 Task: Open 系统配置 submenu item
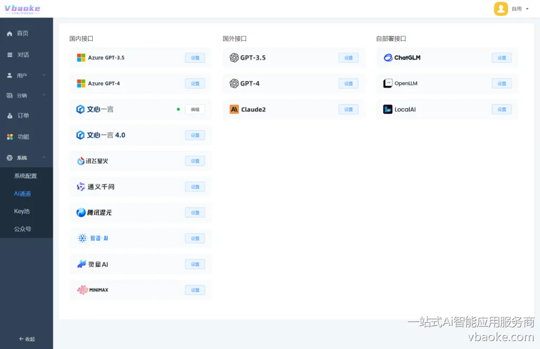(25, 176)
